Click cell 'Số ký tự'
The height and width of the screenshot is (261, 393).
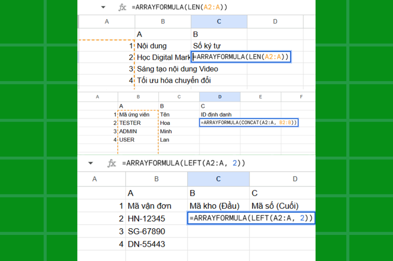tap(219, 46)
